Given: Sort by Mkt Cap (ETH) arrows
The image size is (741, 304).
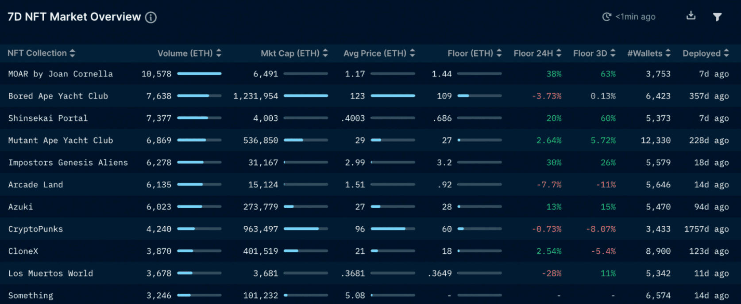Looking at the screenshot, I should (x=325, y=53).
